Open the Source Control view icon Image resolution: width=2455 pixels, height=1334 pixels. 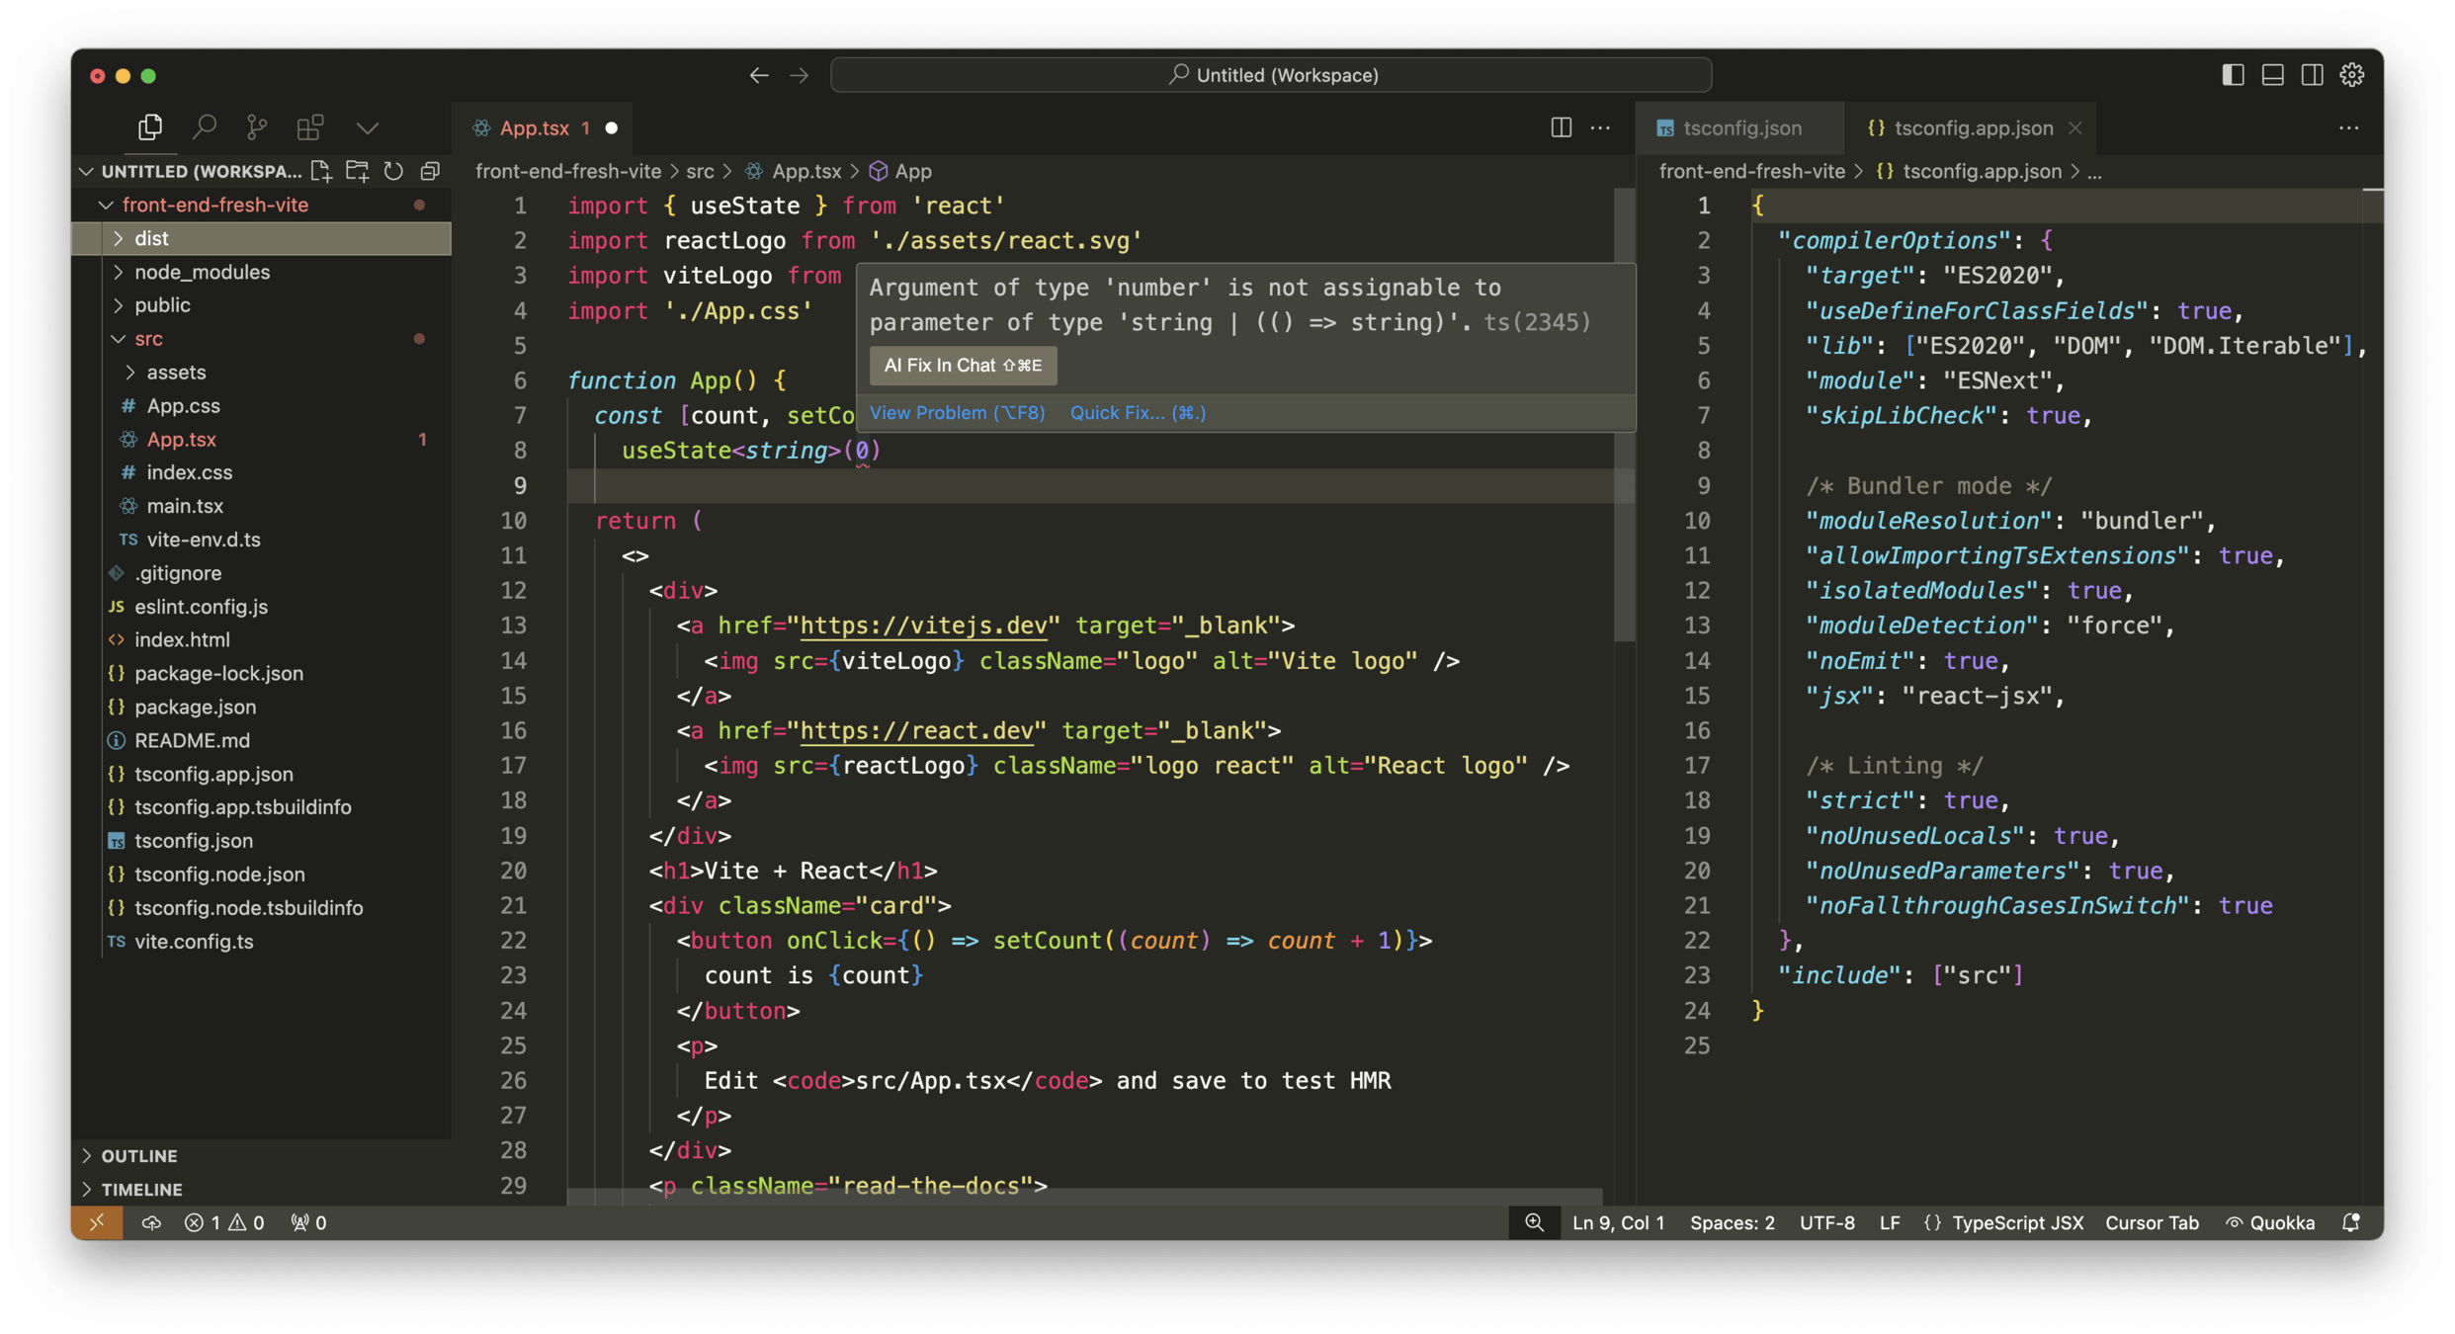pyautogui.click(x=257, y=127)
